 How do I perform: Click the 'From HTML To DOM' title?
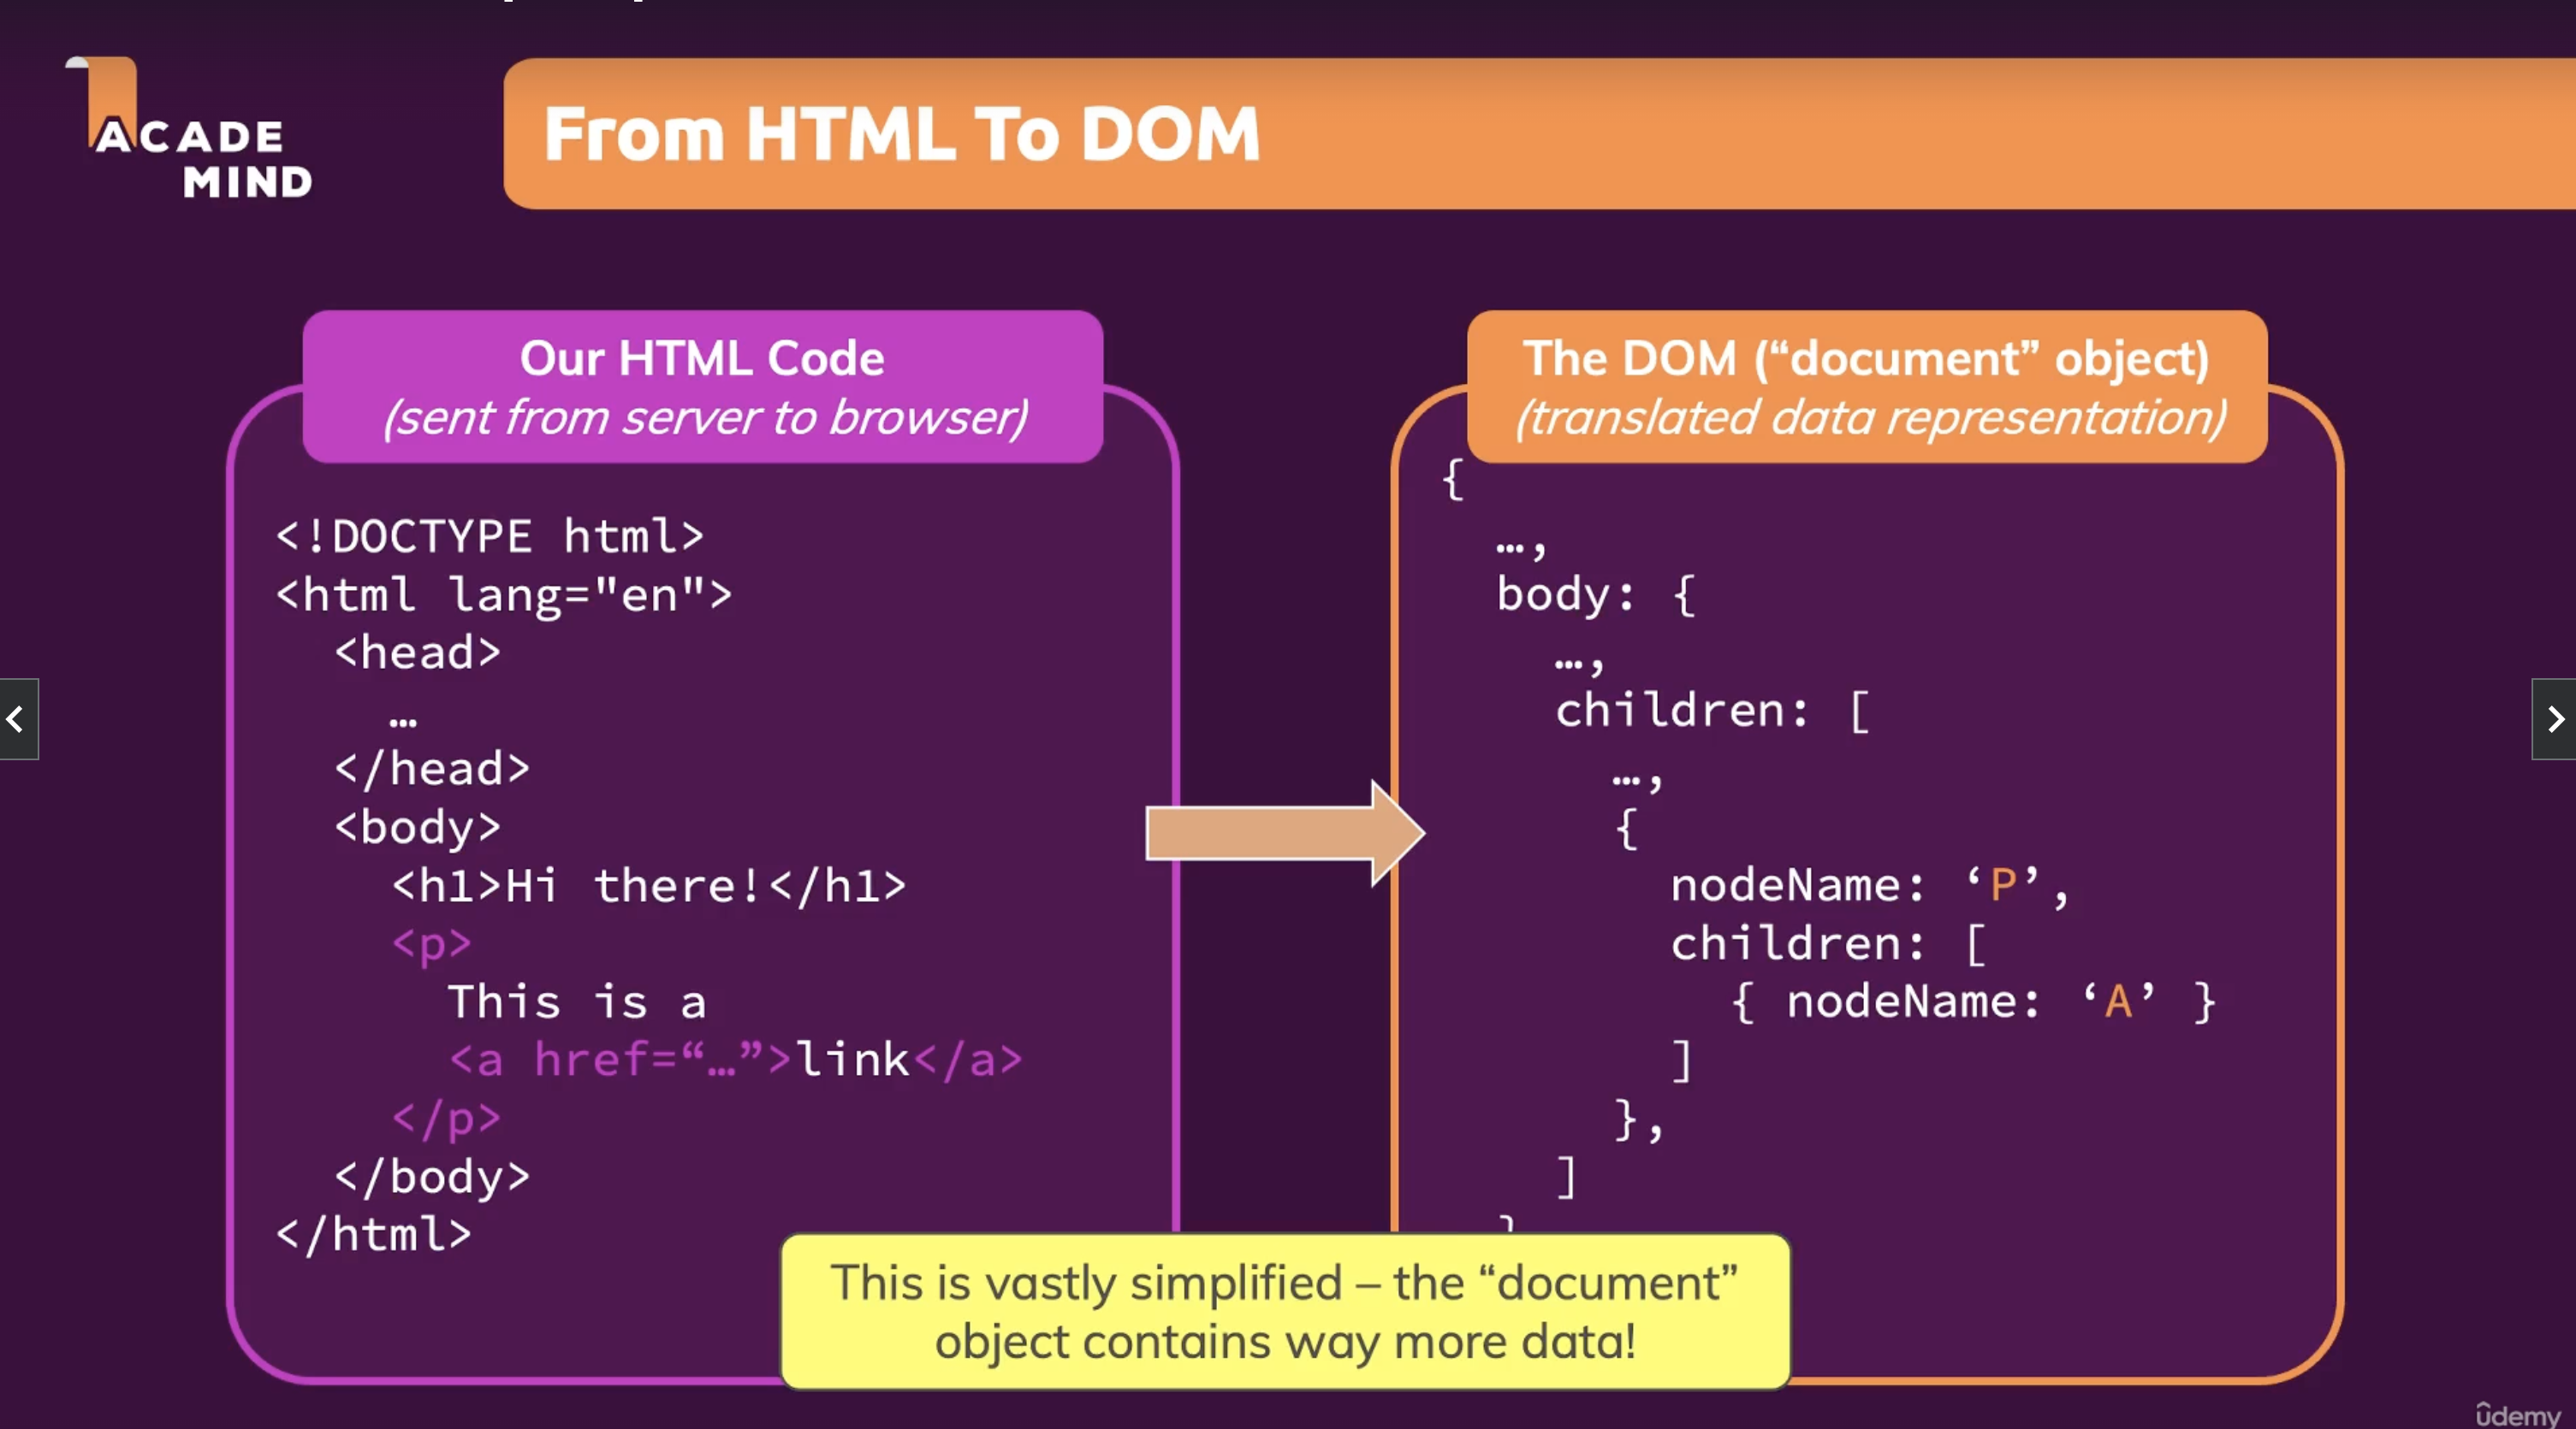(x=901, y=134)
